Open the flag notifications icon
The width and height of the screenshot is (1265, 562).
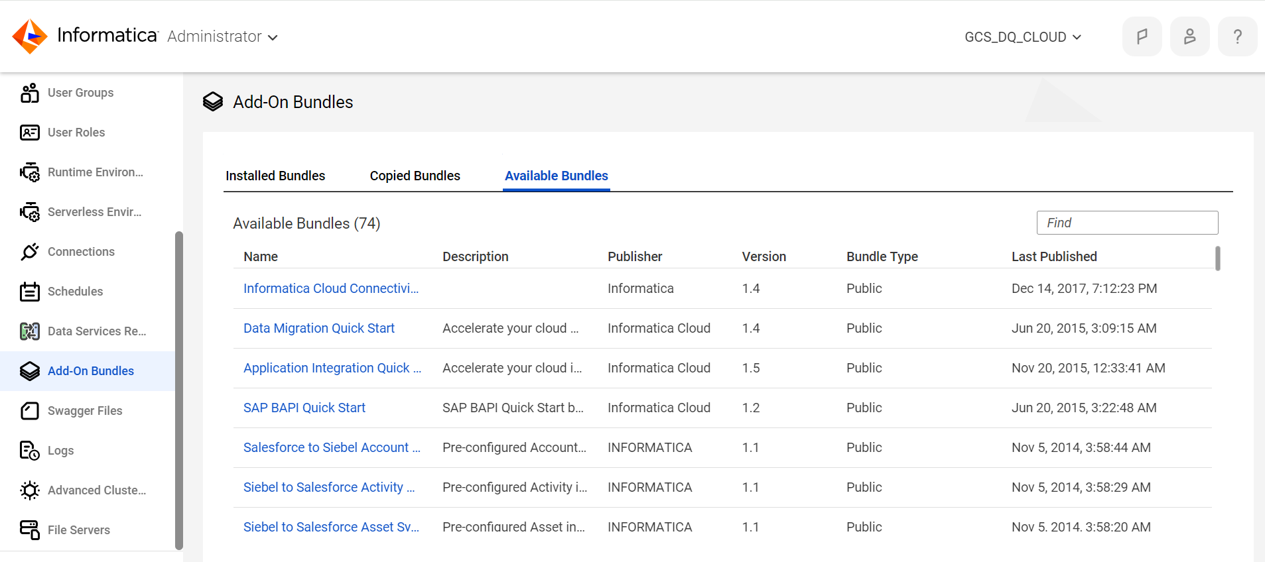tap(1142, 36)
